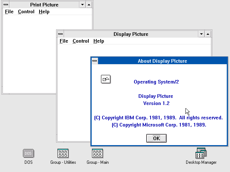This screenshot has height=172, width=230.
Task: Maximize the Print Picture window with up arrow
Action: [x=89, y=5]
